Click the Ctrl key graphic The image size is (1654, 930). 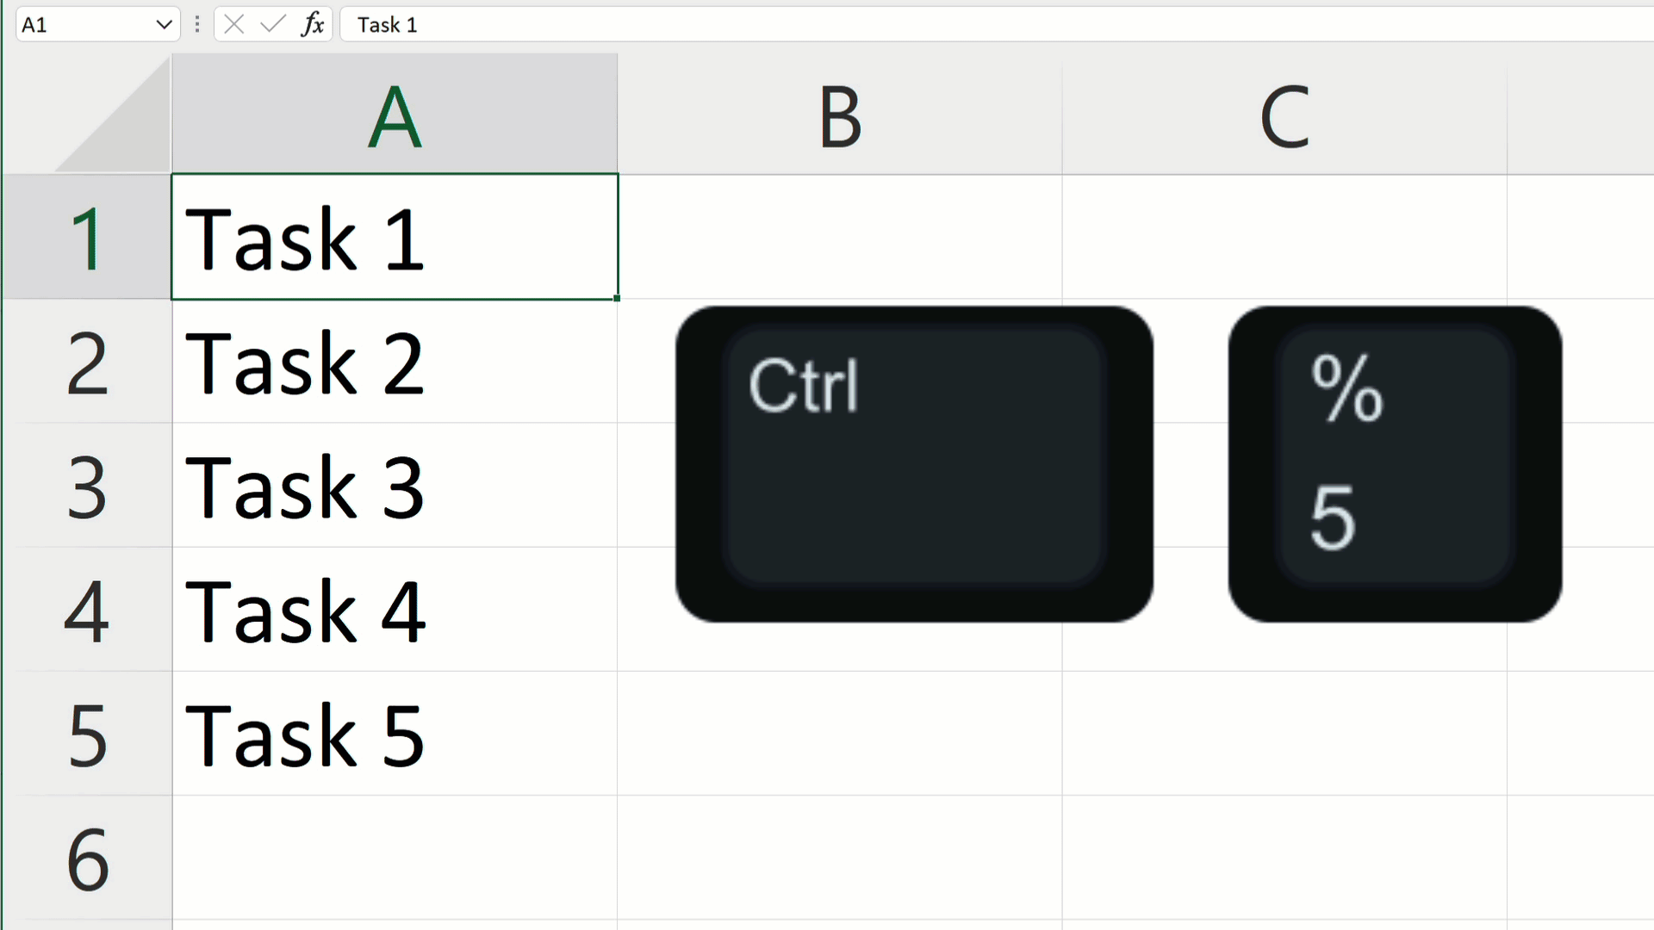914,464
